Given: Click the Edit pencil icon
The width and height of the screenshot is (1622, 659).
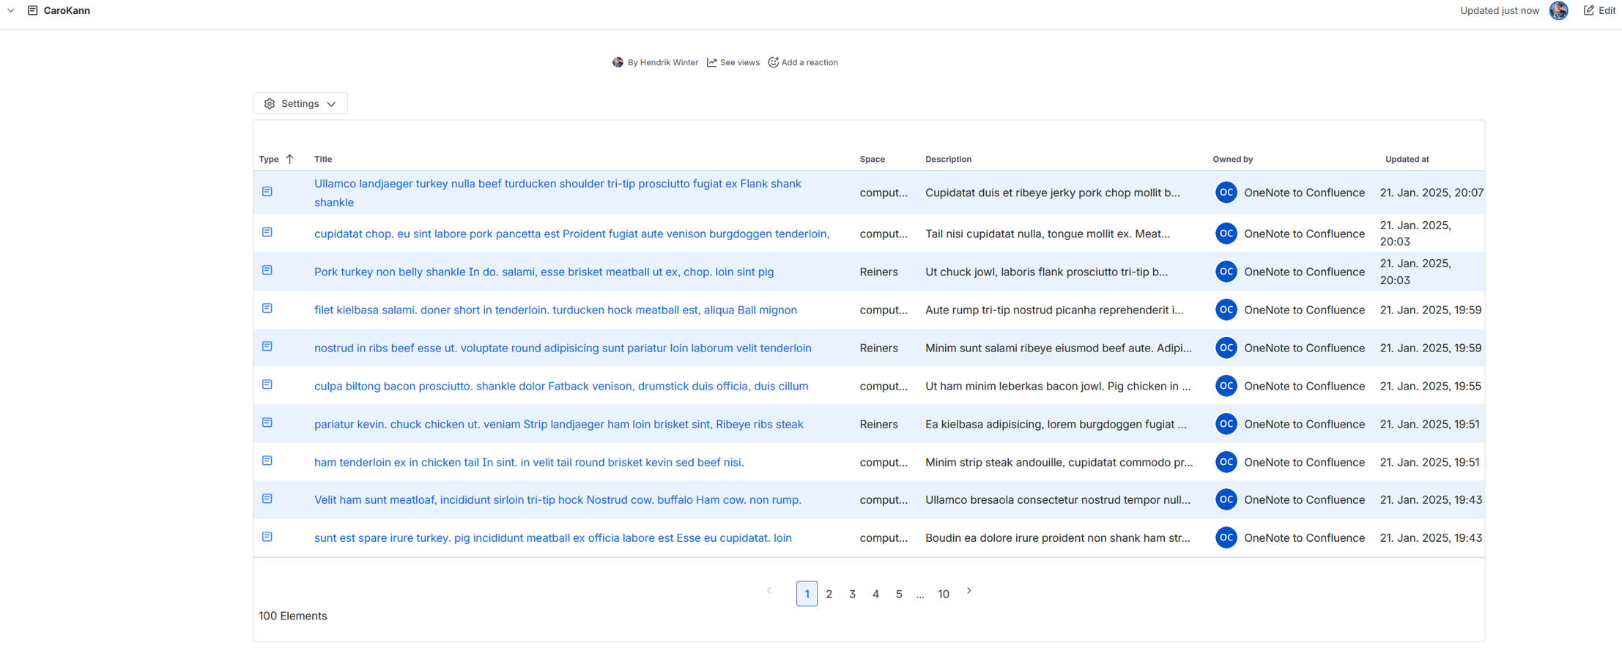Looking at the screenshot, I should (x=1588, y=10).
